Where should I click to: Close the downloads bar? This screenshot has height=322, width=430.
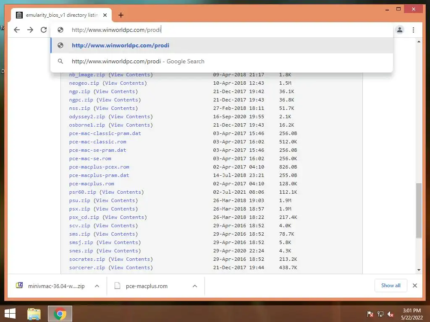point(415,286)
